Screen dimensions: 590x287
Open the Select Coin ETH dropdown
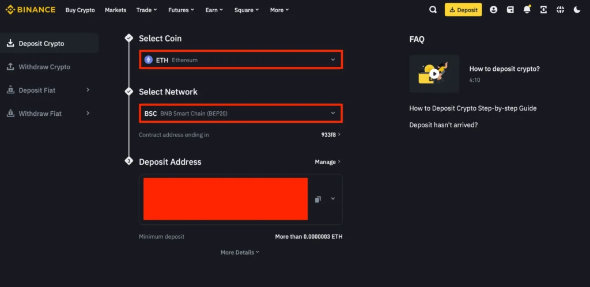pyautogui.click(x=241, y=60)
